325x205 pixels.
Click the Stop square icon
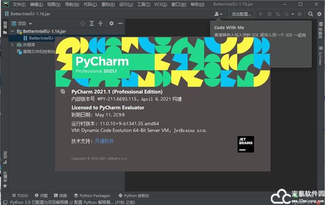(x=300, y=14)
